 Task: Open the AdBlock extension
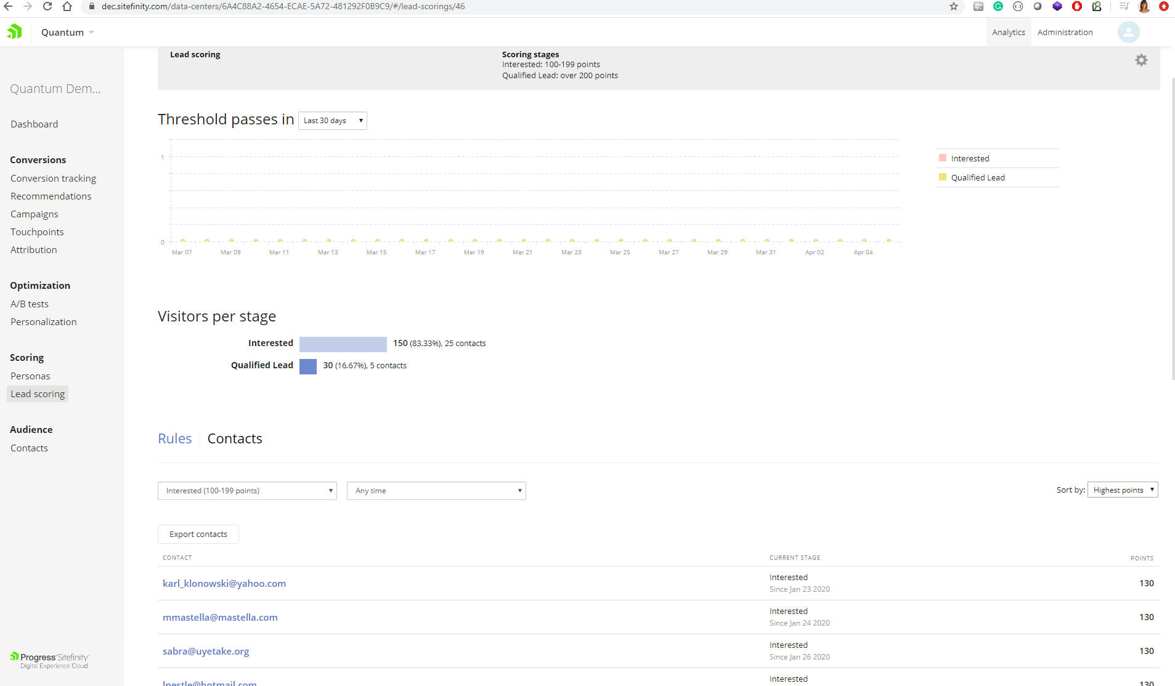click(x=1077, y=7)
